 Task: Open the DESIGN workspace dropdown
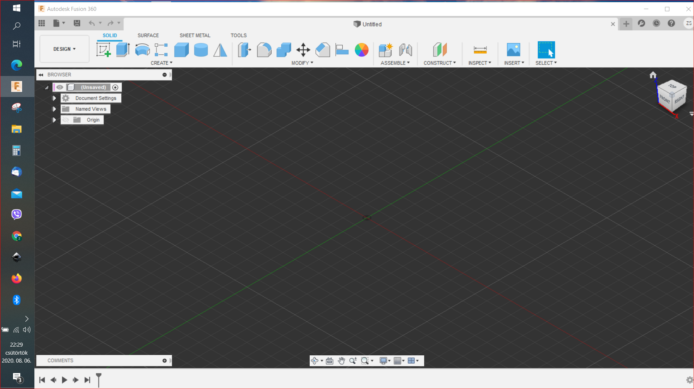pyautogui.click(x=64, y=49)
